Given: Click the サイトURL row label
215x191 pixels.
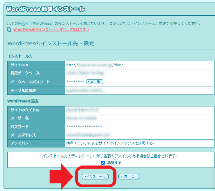Looking at the screenshot, I should (20, 65).
